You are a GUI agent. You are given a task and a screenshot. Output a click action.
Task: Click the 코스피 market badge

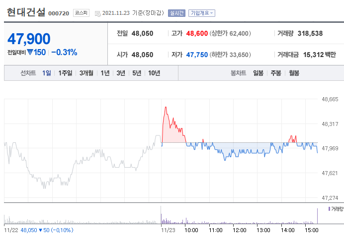81,13
